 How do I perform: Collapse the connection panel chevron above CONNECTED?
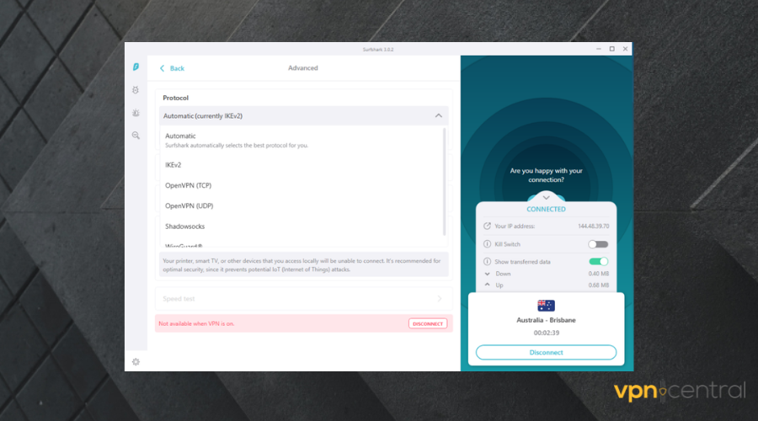tap(546, 198)
